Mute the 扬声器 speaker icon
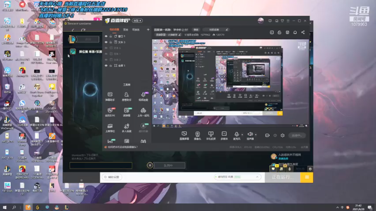The height and width of the screenshot is (211, 376). (250, 134)
